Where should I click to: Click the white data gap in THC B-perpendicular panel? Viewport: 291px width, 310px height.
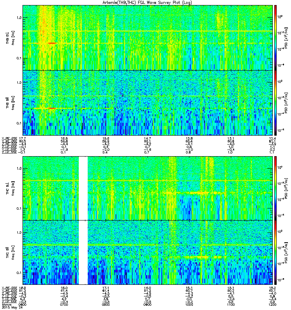(x=83, y=188)
